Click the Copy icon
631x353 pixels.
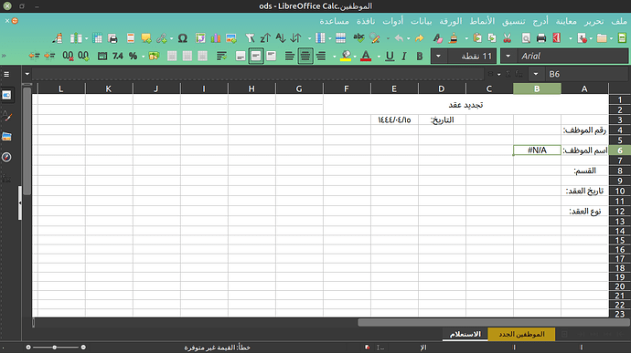click(492, 38)
